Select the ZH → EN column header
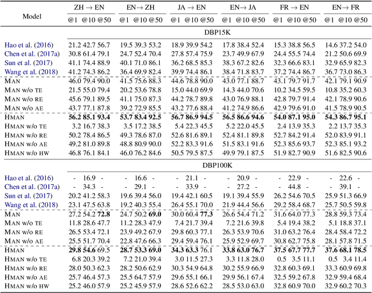372x293 pixels. pos(90,9)
